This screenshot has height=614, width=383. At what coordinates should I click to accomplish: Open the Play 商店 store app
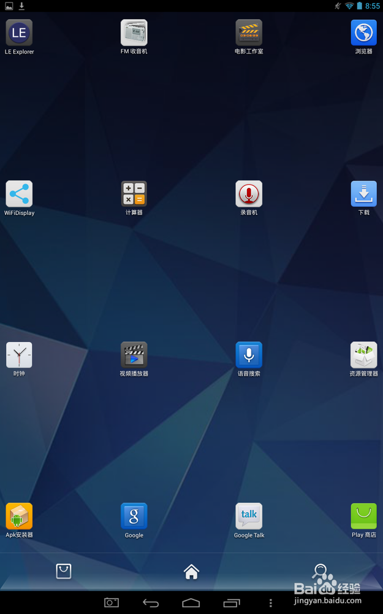click(x=364, y=516)
